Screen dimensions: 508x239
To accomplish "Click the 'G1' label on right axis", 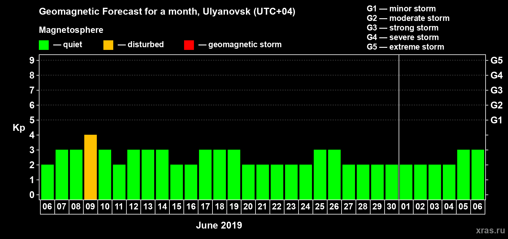I will pyautogui.click(x=497, y=120).
